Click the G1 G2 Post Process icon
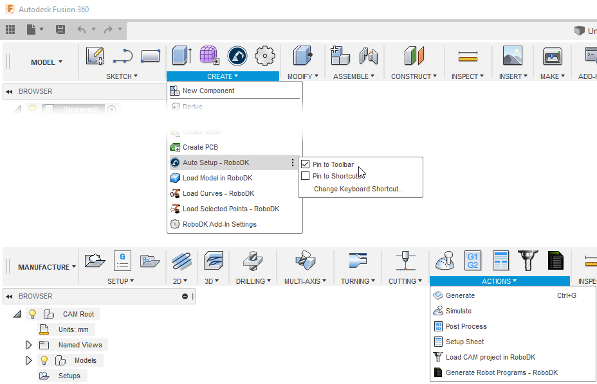Image resolution: width=597 pixels, height=384 pixels. point(472,260)
